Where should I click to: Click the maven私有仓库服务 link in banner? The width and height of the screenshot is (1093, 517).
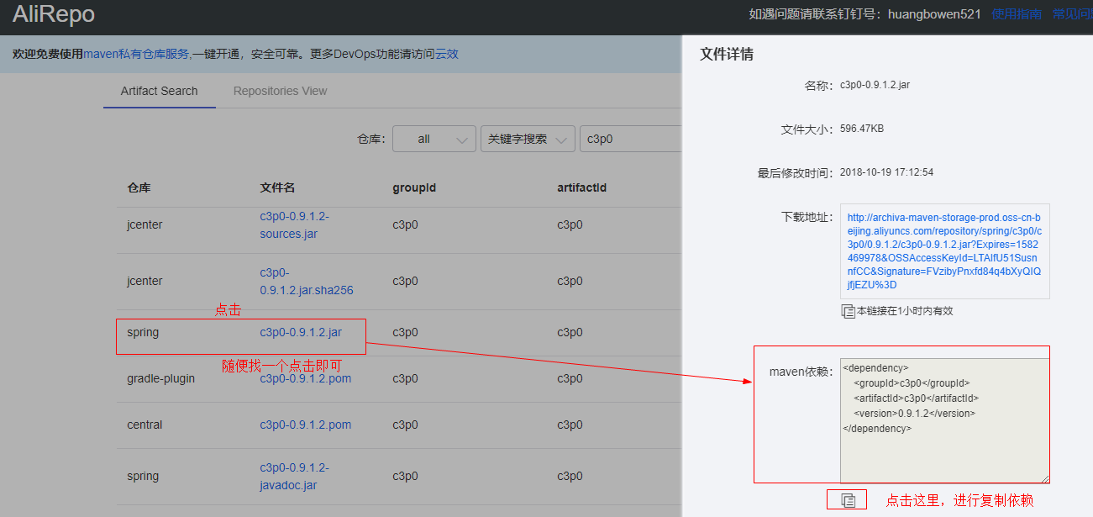pos(136,54)
